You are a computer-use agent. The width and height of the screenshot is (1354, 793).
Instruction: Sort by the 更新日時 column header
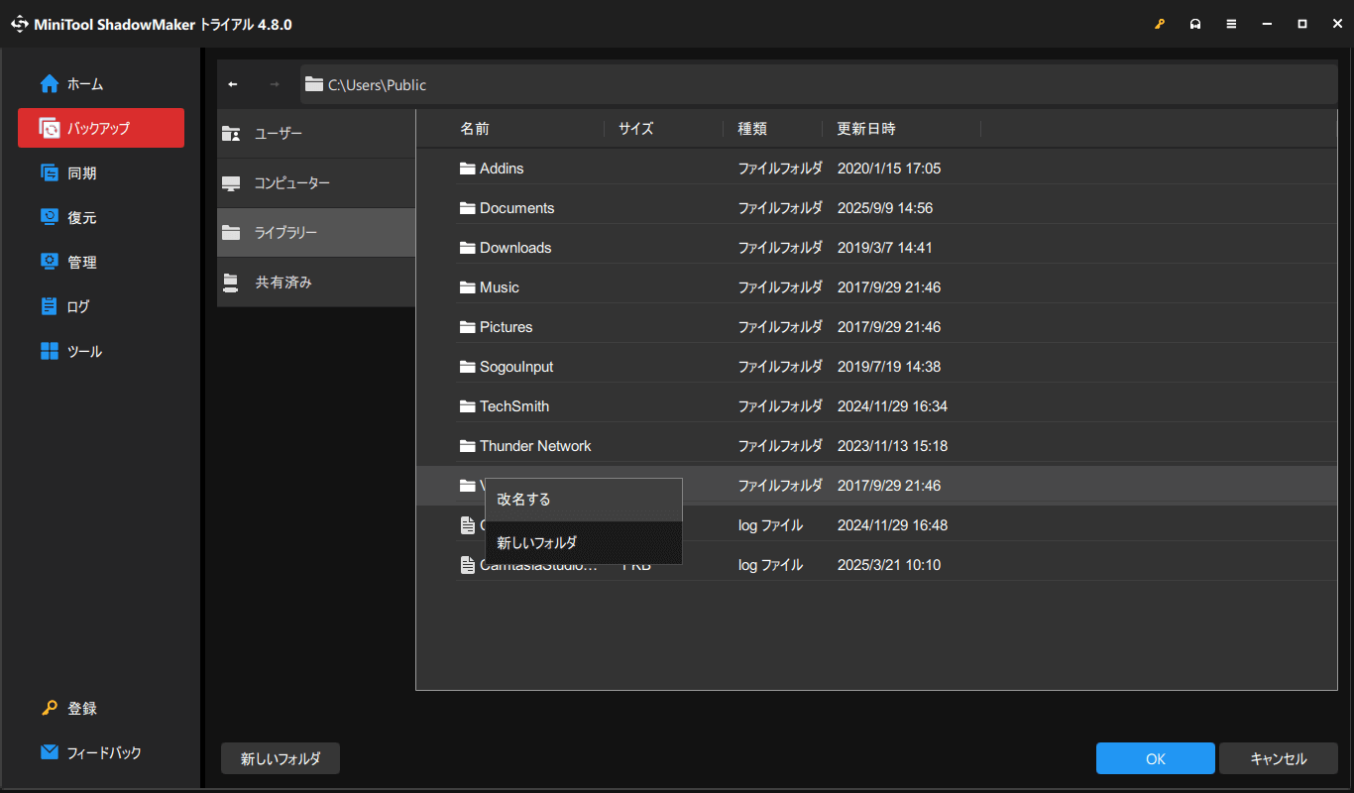[866, 129]
